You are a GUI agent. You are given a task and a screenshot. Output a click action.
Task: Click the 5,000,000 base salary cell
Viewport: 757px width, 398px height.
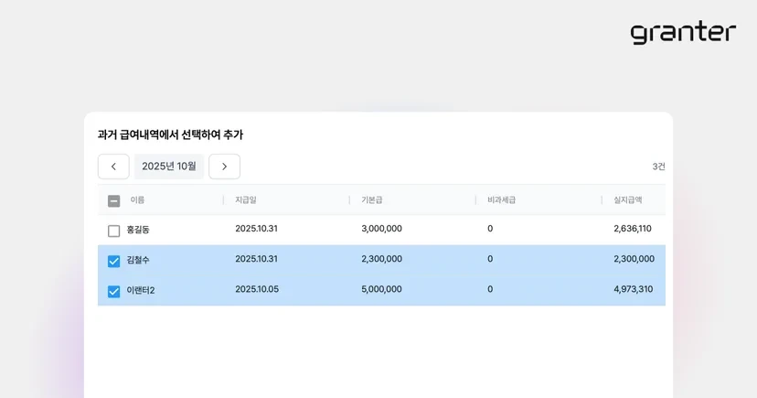pyautogui.click(x=381, y=289)
